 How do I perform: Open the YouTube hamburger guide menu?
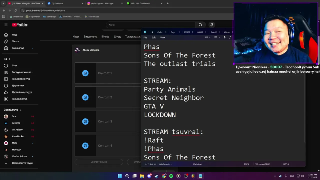(6, 25)
